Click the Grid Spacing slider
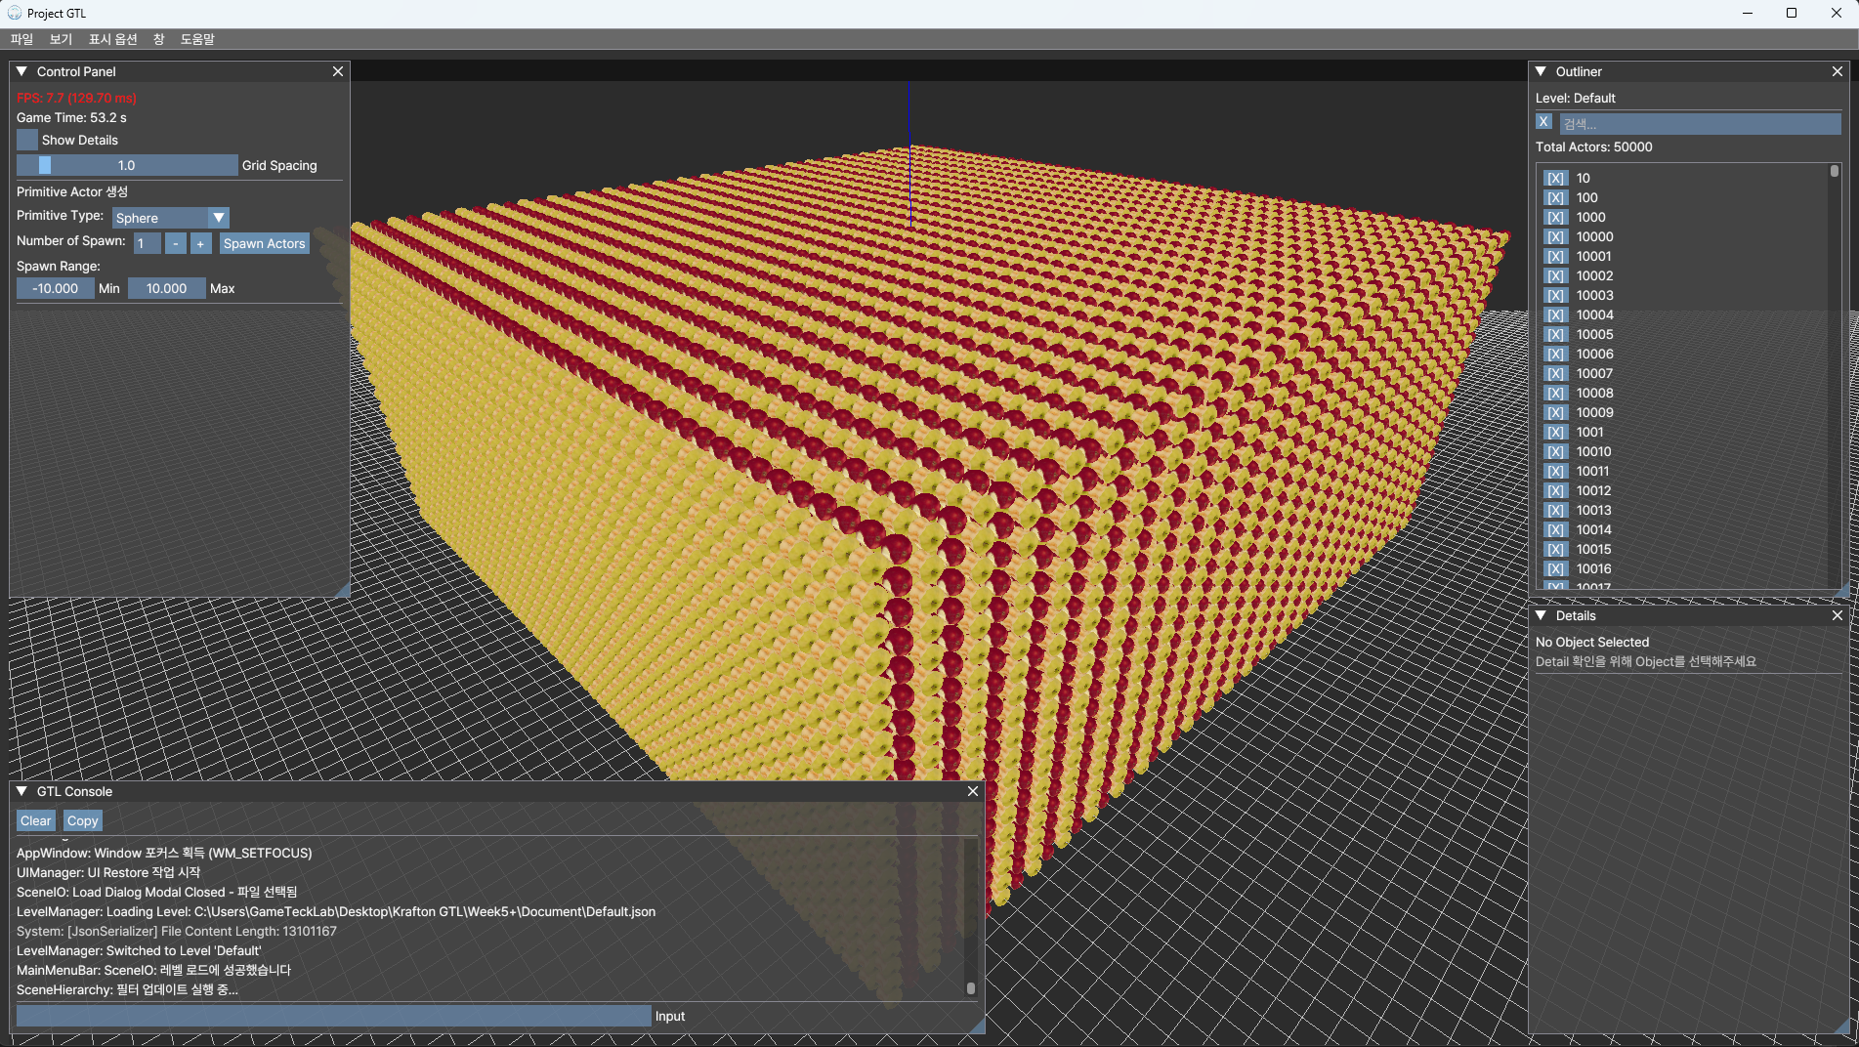 click(127, 165)
